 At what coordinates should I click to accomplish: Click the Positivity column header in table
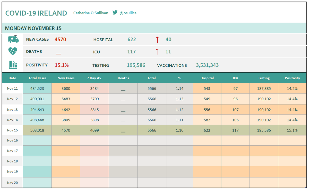click(x=292, y=78)
